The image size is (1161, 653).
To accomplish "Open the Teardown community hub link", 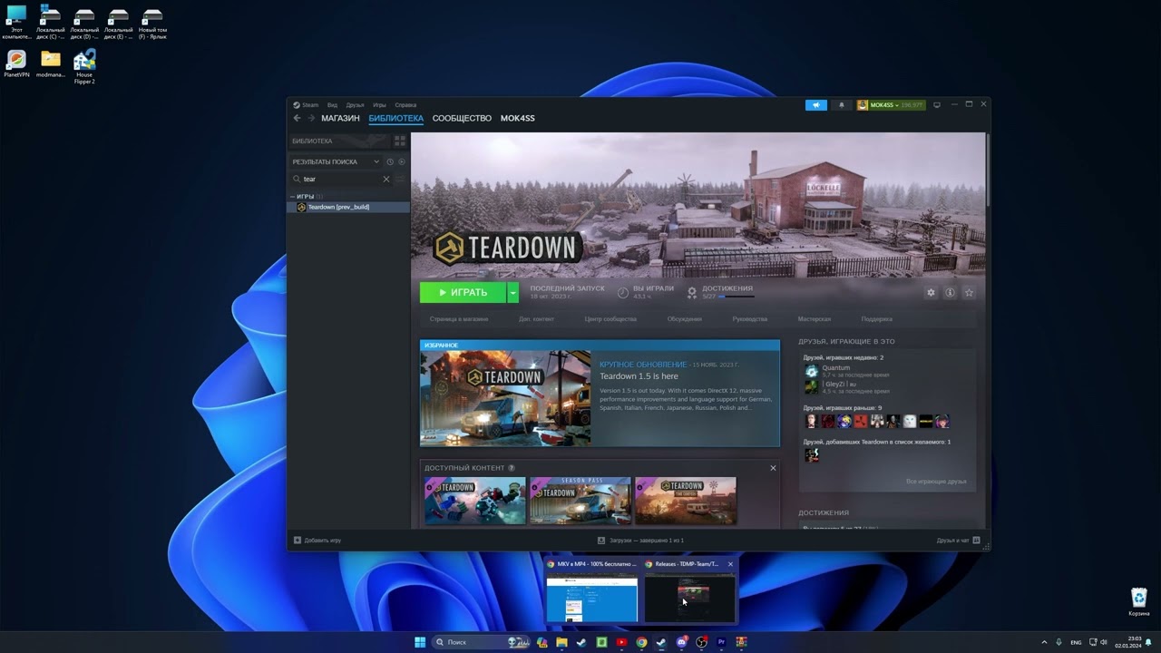I will pos(610,319).
